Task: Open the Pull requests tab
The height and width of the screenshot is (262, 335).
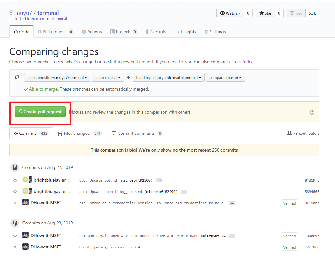Action: [55, 32]
